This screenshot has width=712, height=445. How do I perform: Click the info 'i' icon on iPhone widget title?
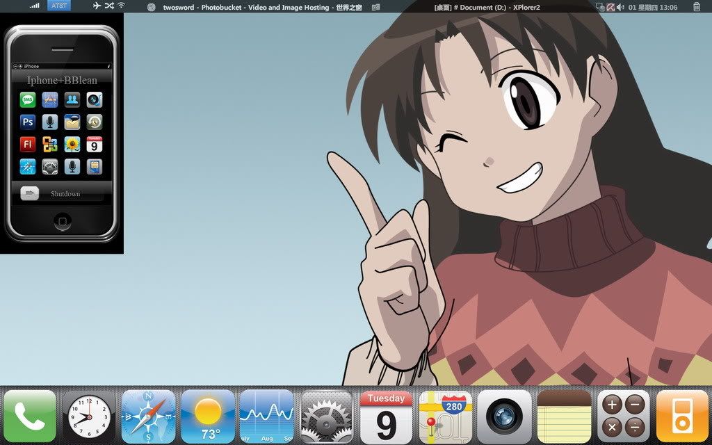[109, 66]
